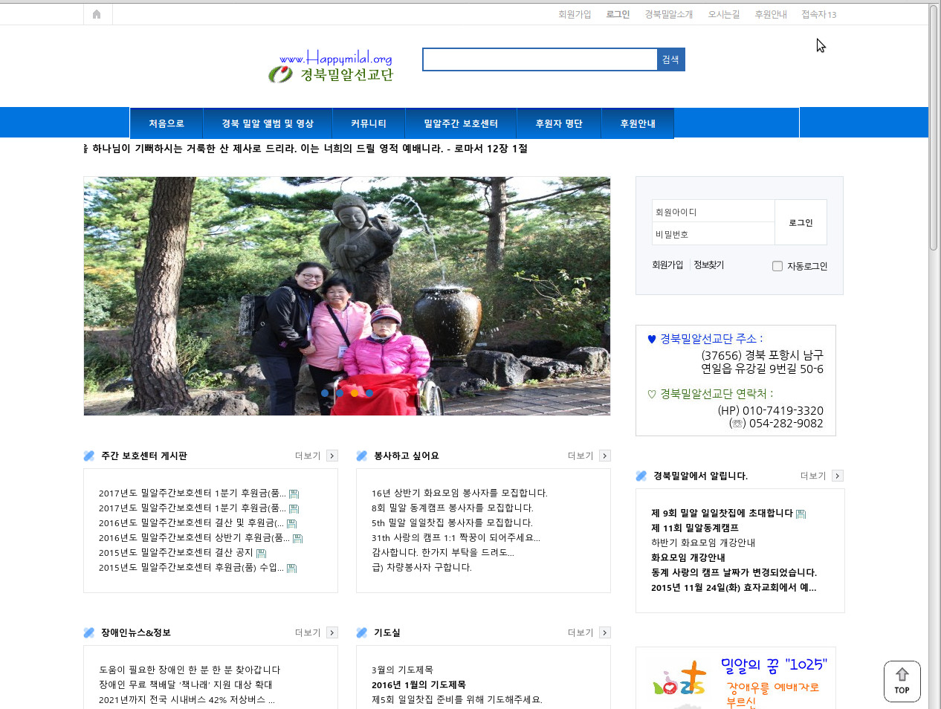Click the TOP scroll-to-top arrow button
Screen dimensions: 941x709
tap(902, 681)
